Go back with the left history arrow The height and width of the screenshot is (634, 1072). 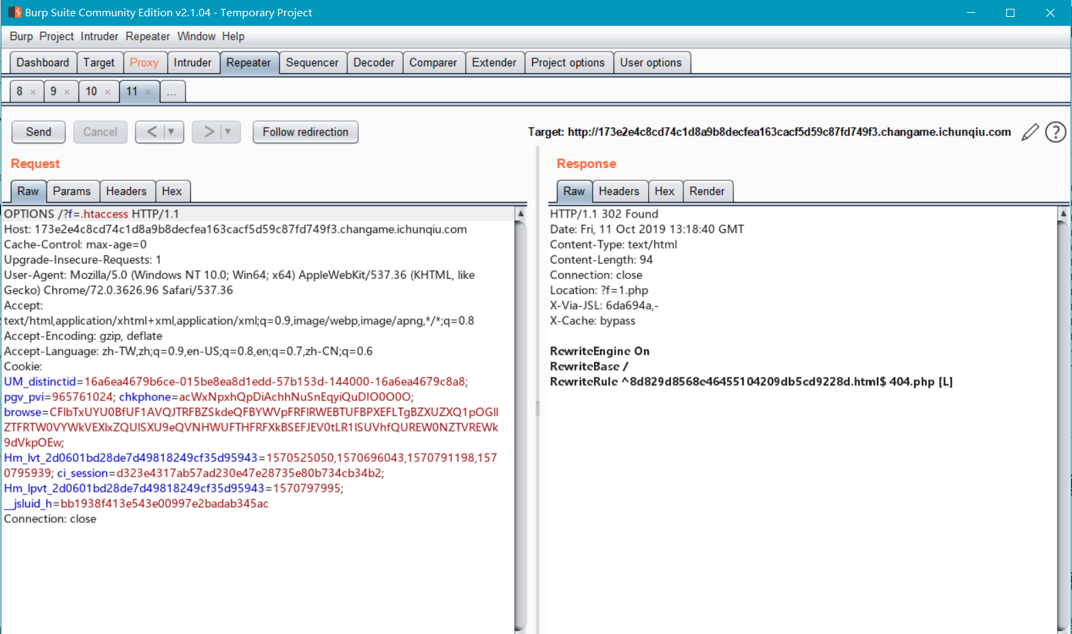tap(152, 132)
